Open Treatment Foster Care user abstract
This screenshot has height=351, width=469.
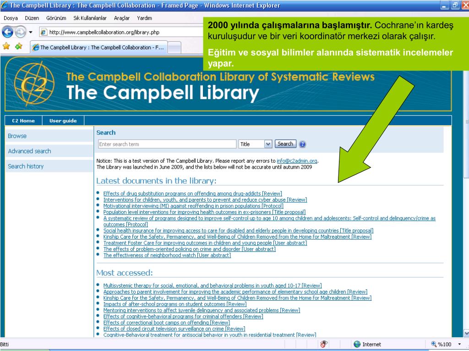[x=205, y=243]
